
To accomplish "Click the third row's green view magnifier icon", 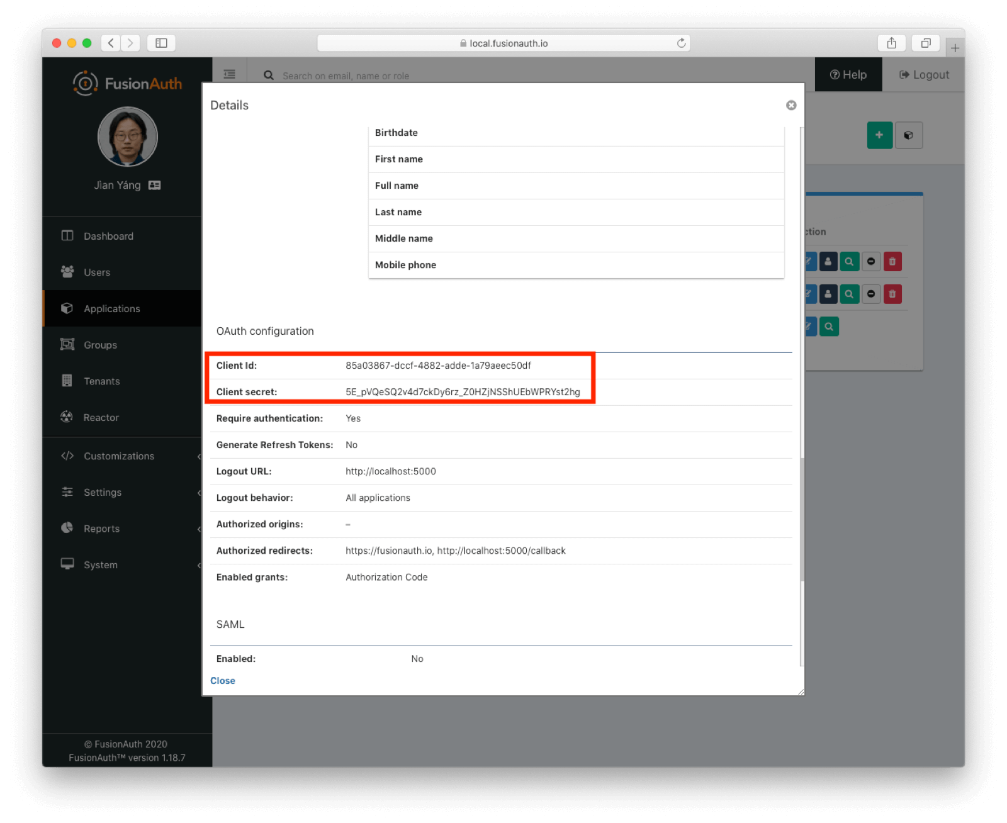I will [x=830, y=327].
